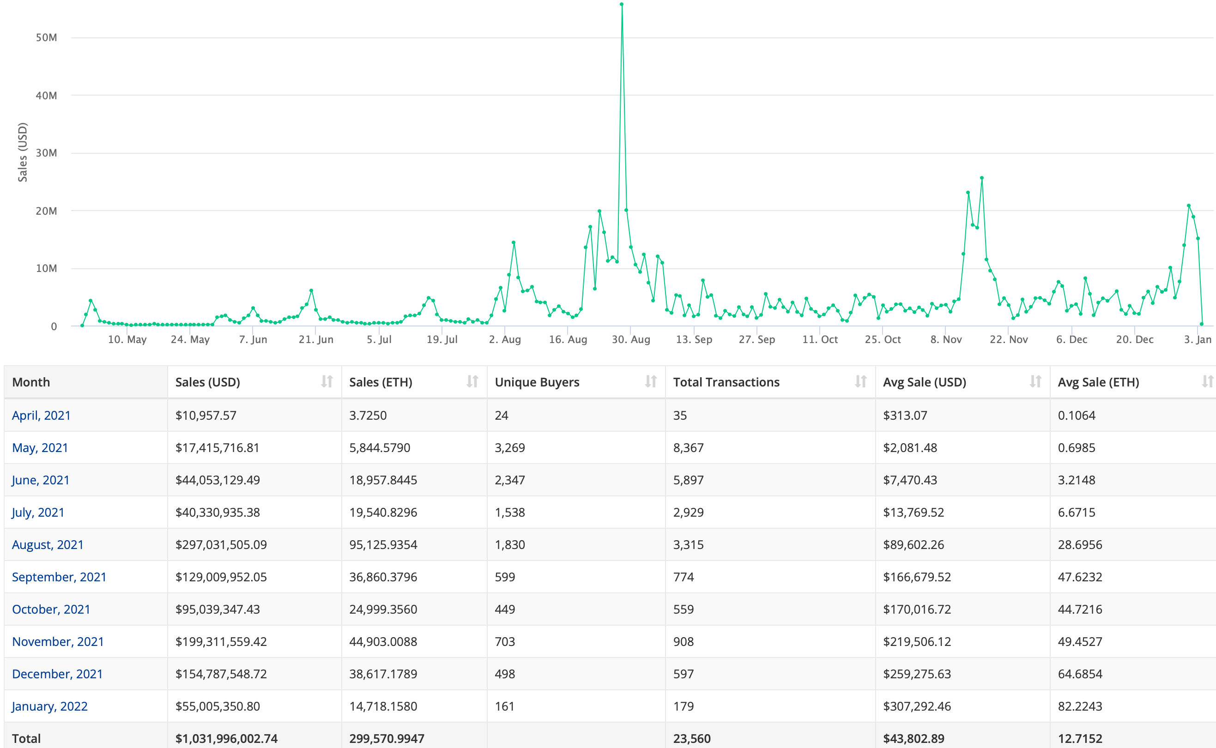1216x748 pixels.
Task: Select cell value 44,903.0088
Action: [383, 642]
